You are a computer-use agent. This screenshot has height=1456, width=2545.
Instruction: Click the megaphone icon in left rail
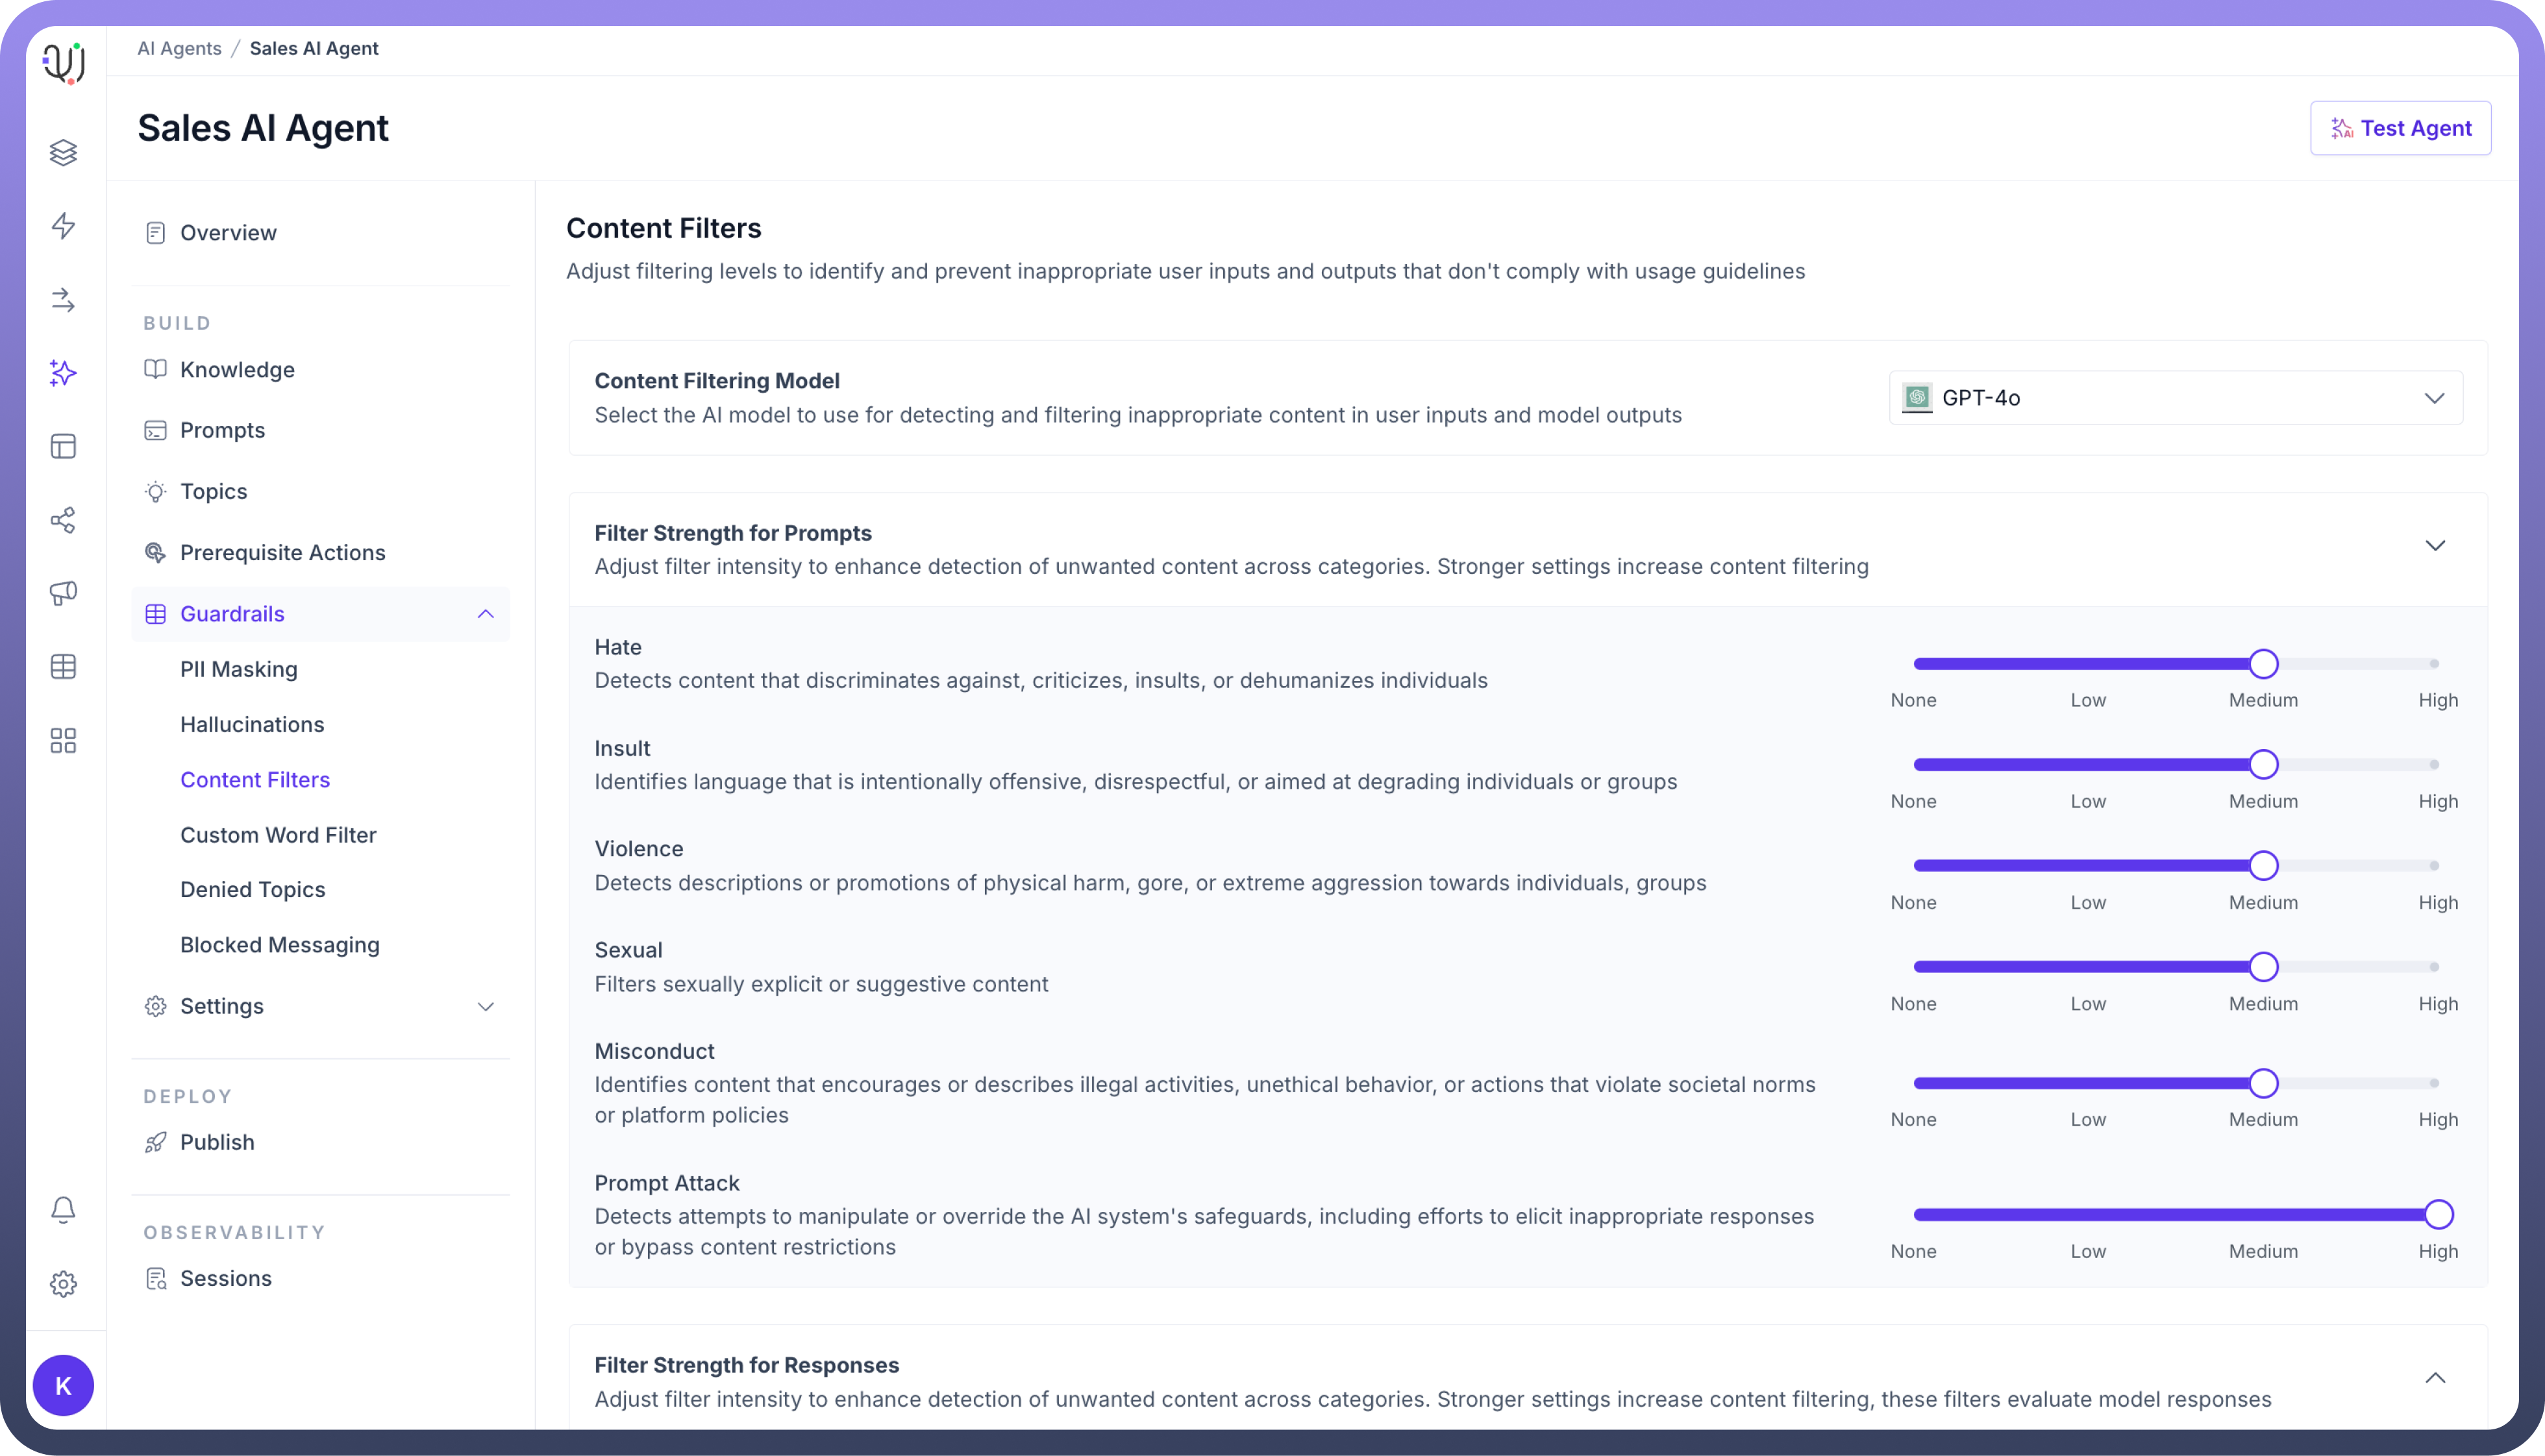tap(63, 593)
